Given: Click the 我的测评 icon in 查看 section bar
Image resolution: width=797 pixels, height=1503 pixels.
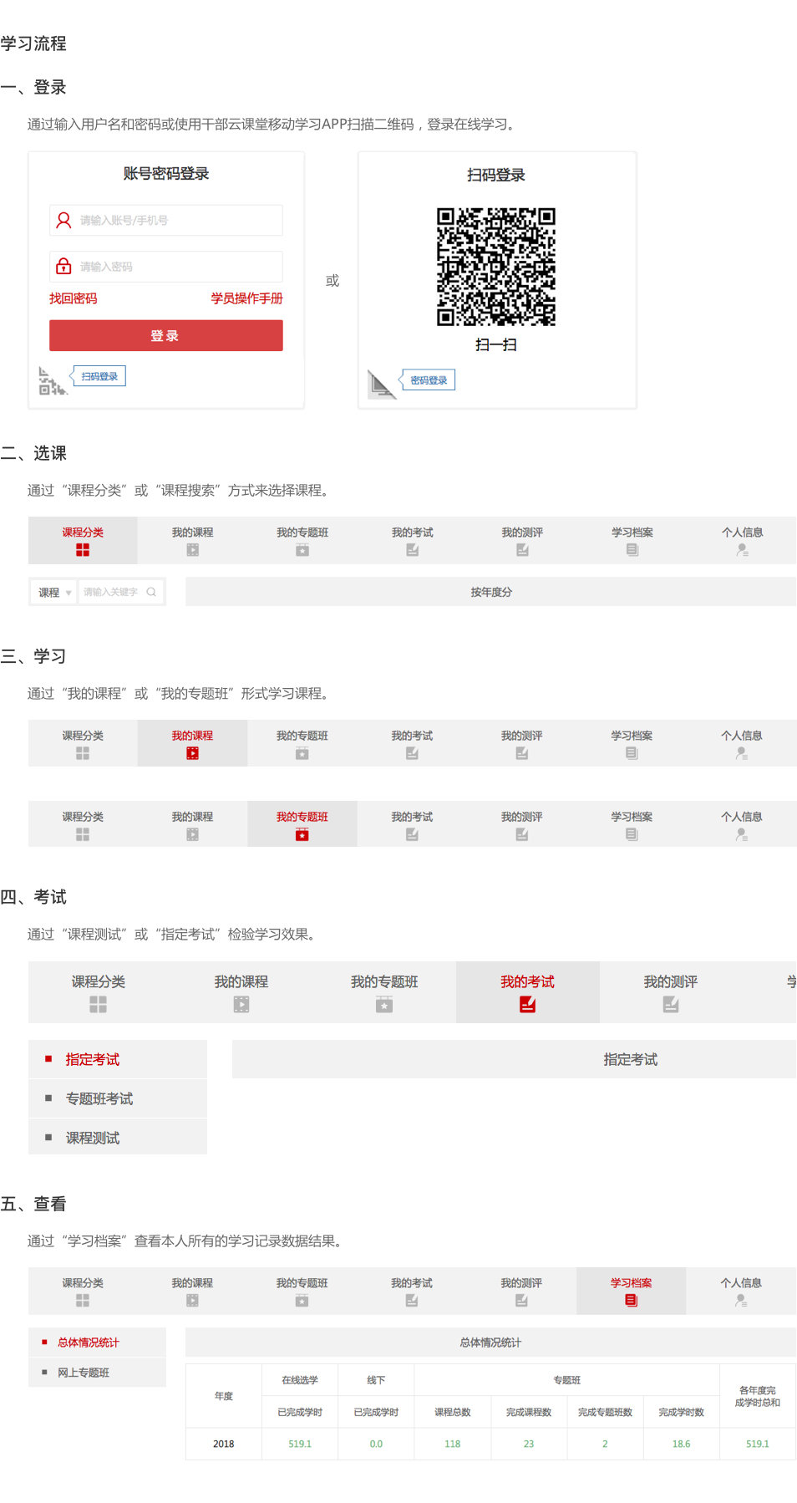Looking at the screenshot, I should point(521,1301).
